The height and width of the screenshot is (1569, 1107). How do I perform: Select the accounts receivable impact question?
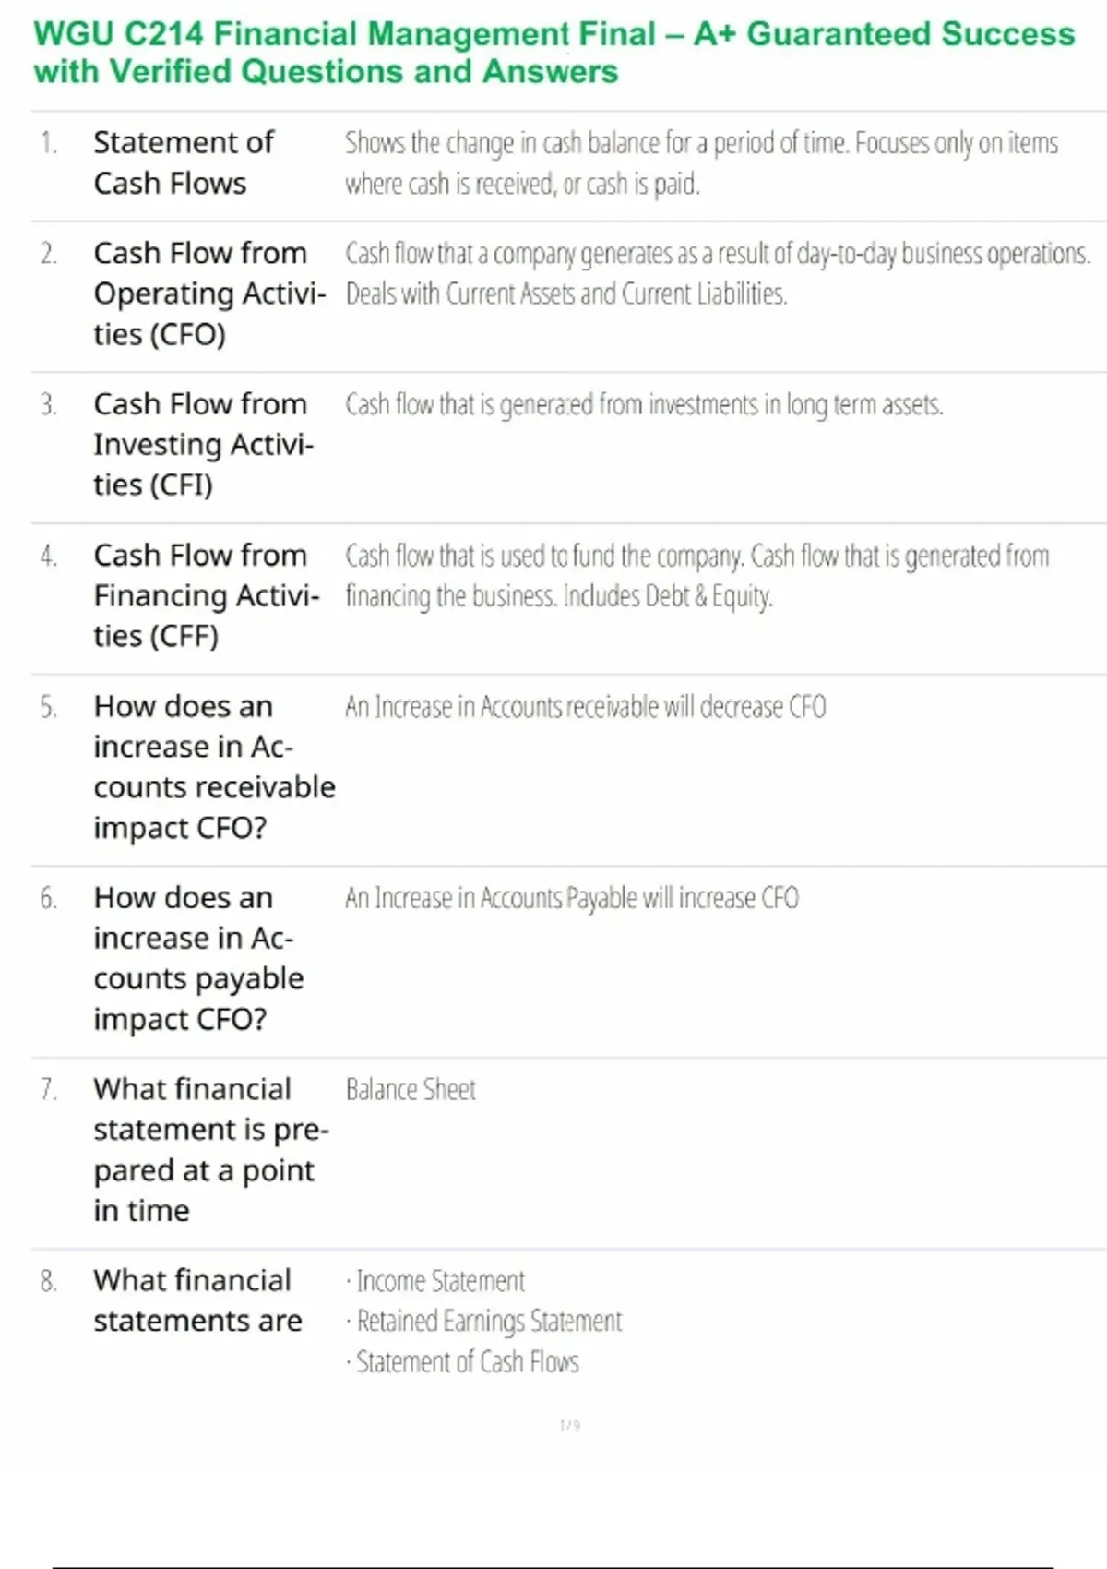tap(213, 767)
